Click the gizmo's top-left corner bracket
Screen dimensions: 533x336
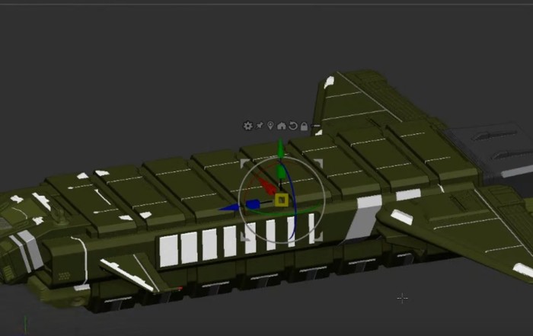coord(245,163)
